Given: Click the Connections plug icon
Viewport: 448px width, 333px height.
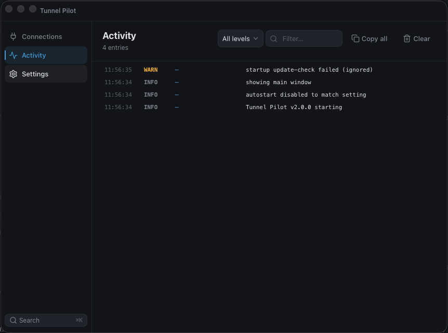Looking at the screenshot, I should [x=13, y=36].
